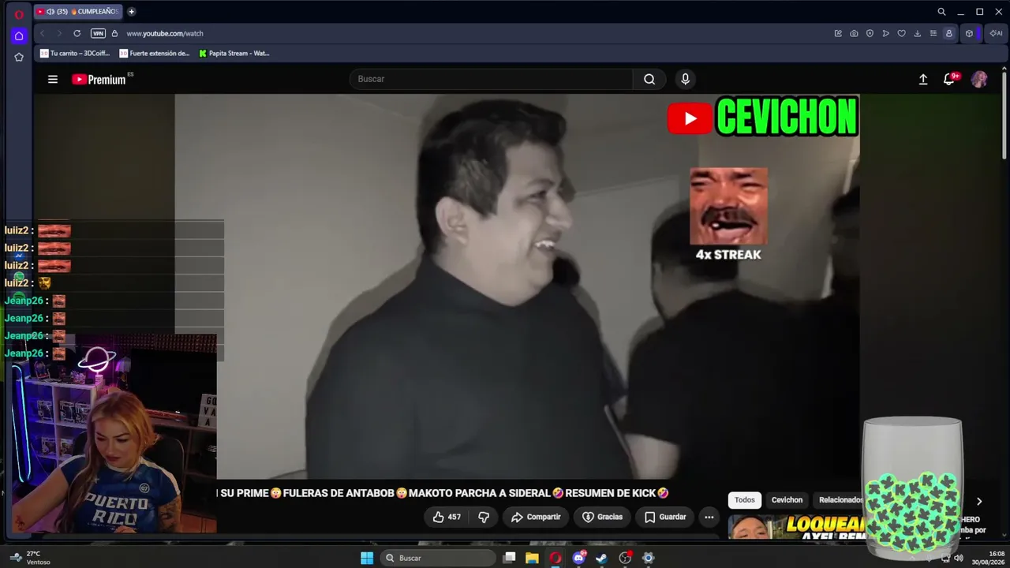Open YouTube create upload button
The image size is (1010, 568).
923,79
